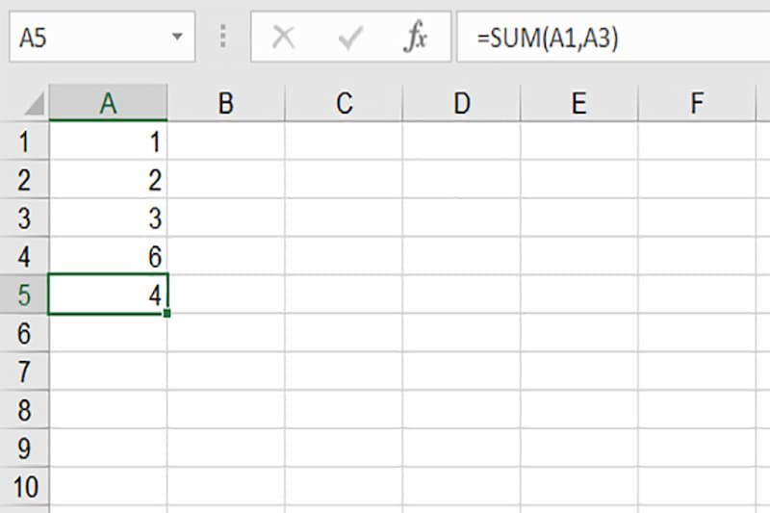This screenshot has height=513, width=770.
Task: Click the Name Box showing A5
Action: pos(87,38)
